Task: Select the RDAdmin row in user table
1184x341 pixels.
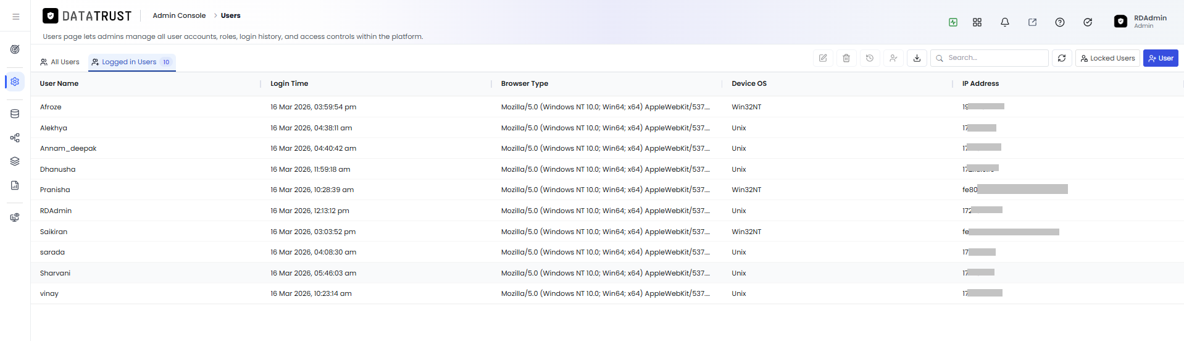Action: 607,211
